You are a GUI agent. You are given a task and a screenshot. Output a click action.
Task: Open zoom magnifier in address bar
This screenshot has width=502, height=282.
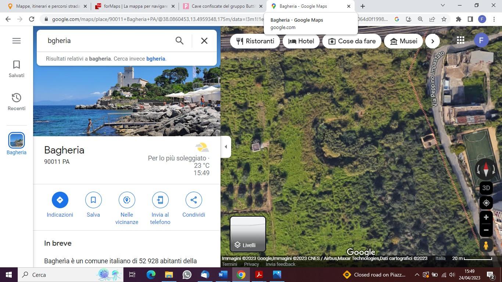point(420,19)
